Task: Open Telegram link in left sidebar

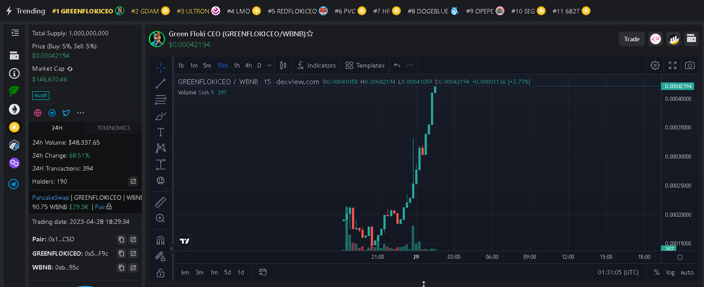Action: click(14, 184)
